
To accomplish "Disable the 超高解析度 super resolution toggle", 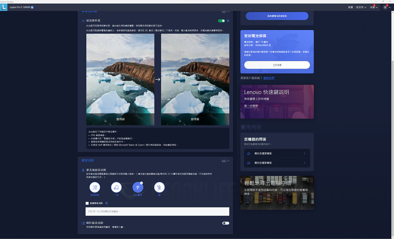I will coord(221,21).
